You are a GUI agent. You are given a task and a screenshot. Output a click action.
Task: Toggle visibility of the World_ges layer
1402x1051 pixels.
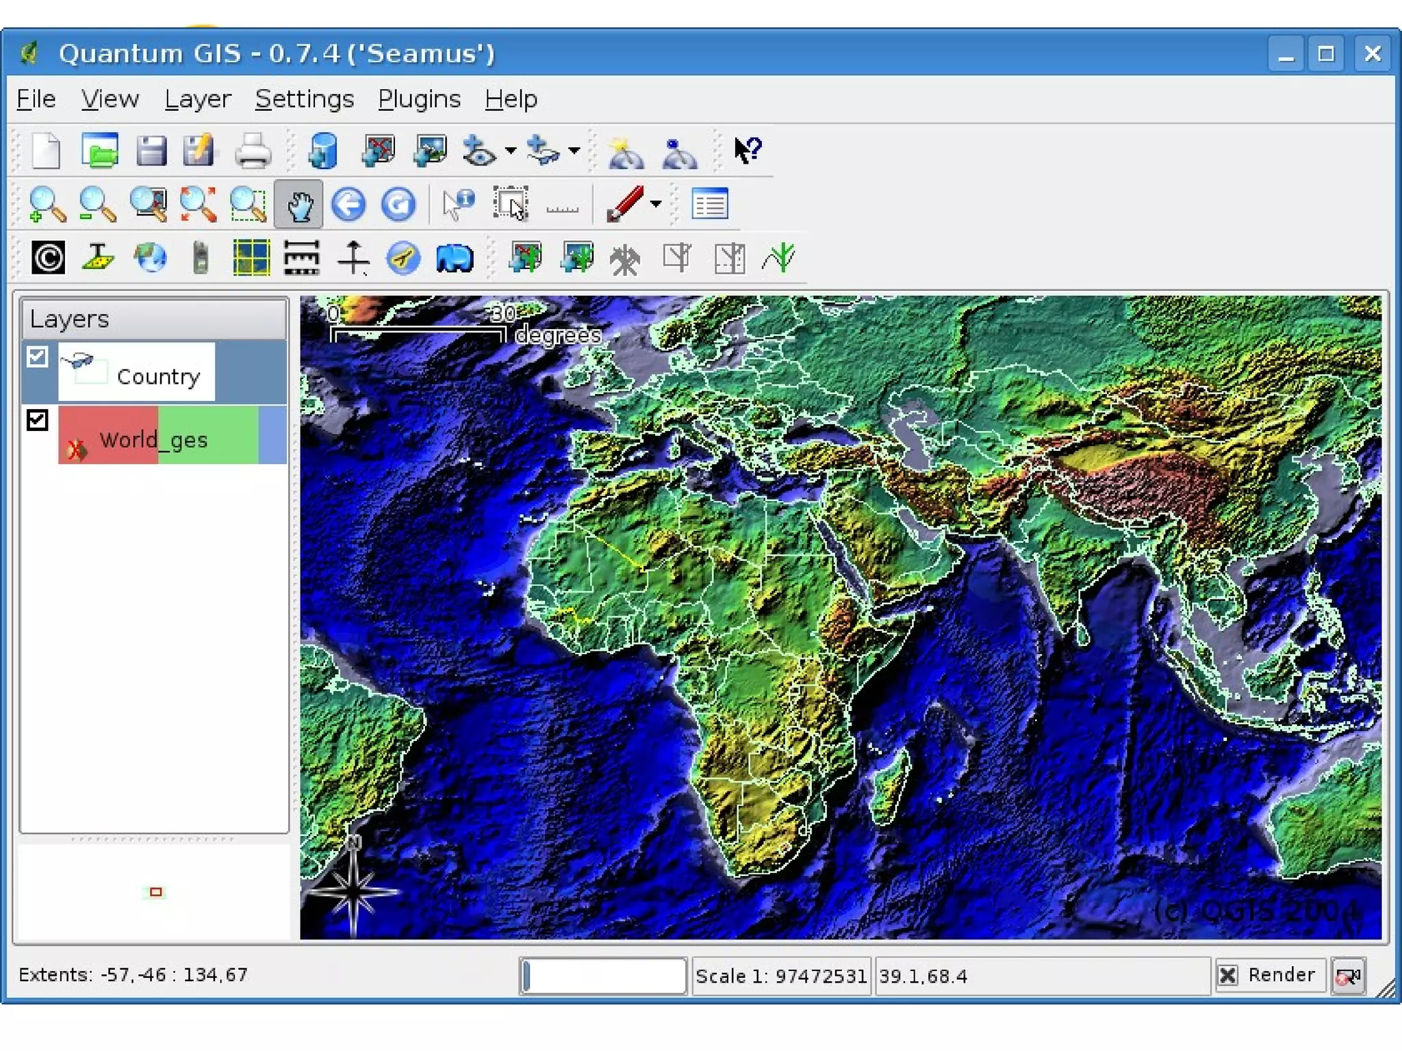(37, 419)
